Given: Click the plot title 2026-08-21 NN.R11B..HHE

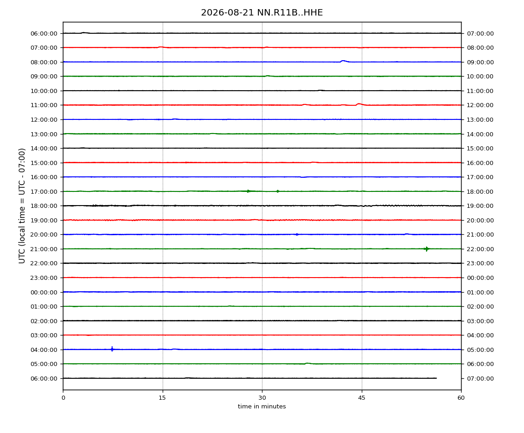Looking at the screenshot, I should coord(262,13).
